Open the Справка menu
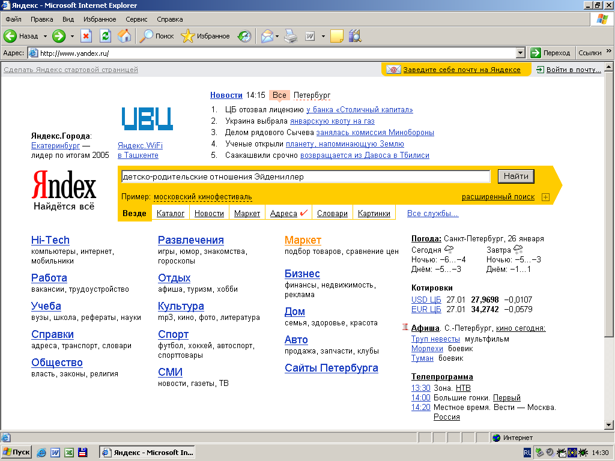 (x=170, y=19)
